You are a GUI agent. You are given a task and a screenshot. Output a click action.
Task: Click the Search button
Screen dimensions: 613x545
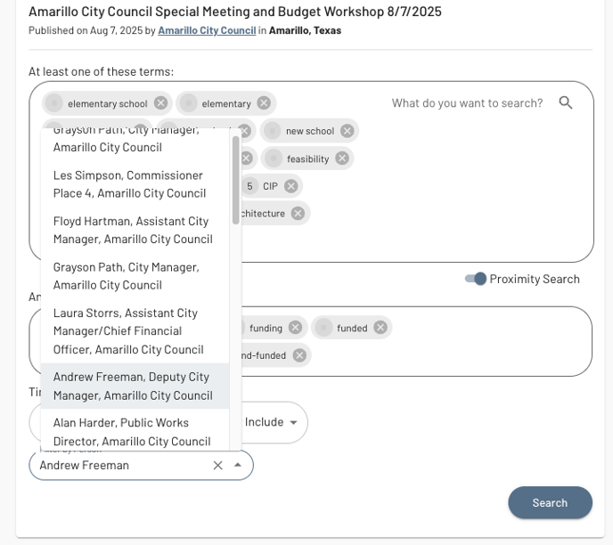tap(550, 503)
